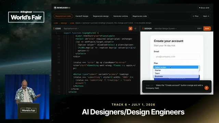Click the orange split-view icon in Code header
The width and height of the screenshot is (219, 123).
coord(130,29)
